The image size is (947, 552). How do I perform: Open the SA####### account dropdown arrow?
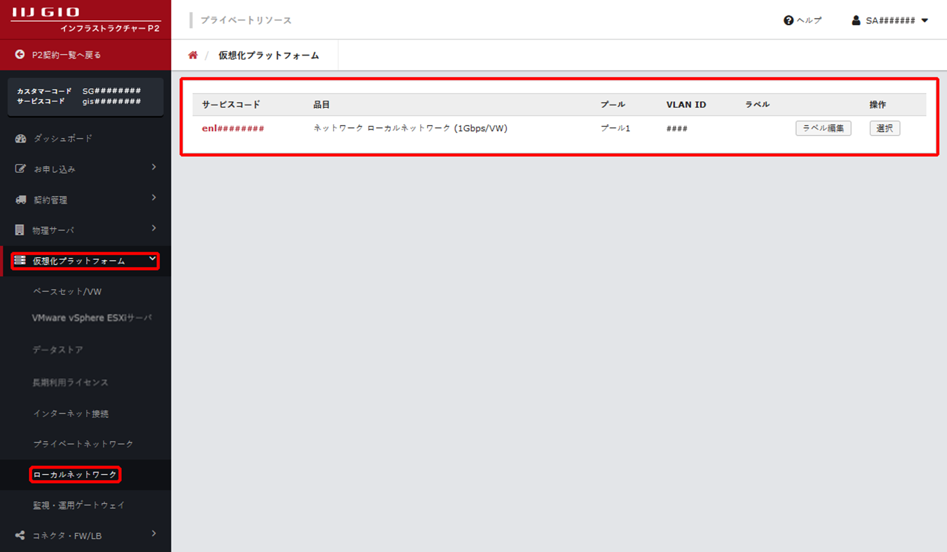925,20
